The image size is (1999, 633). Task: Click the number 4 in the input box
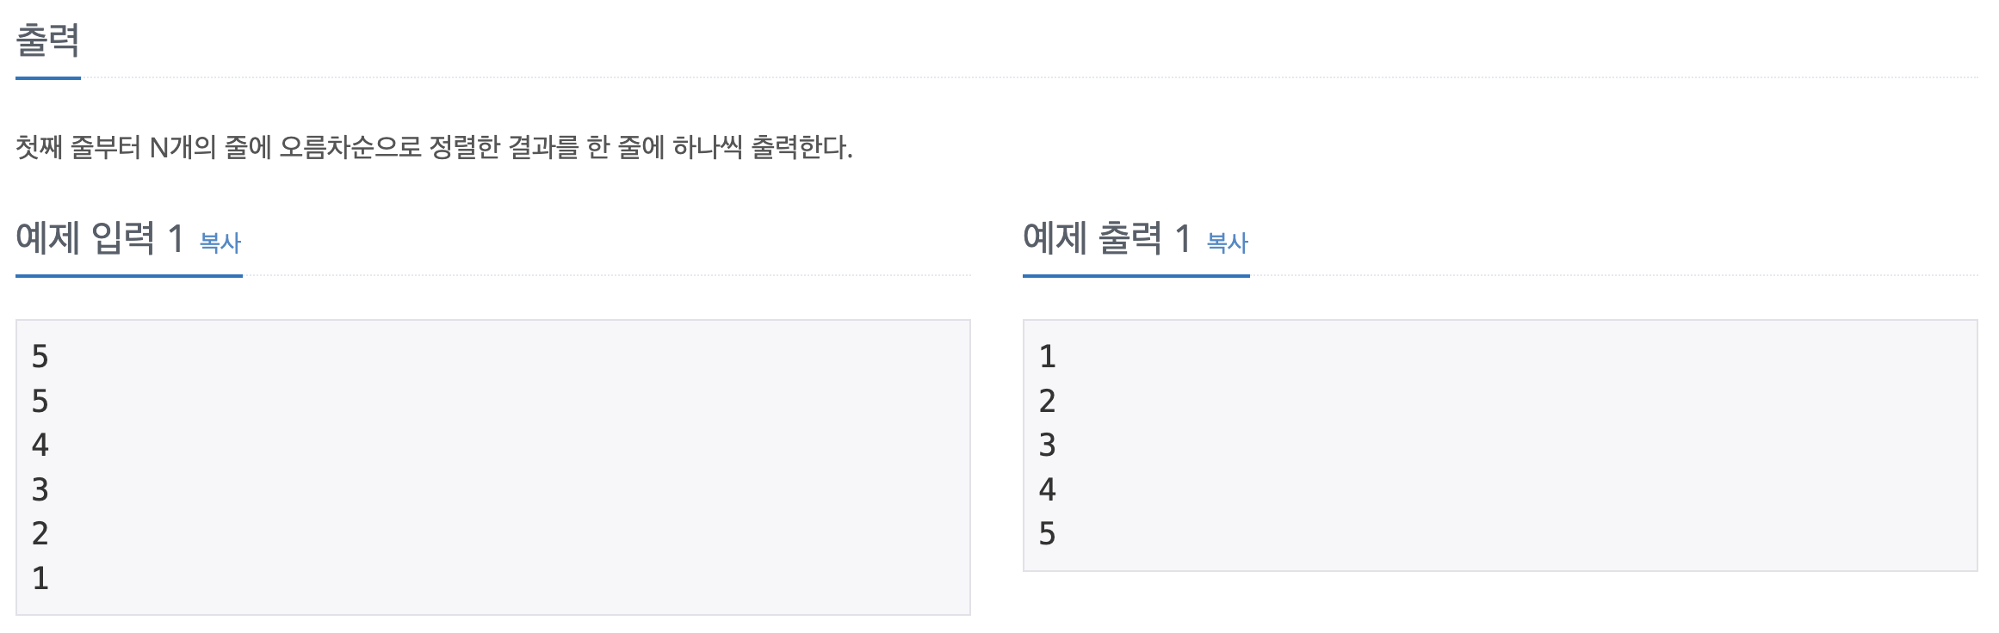click(40, 446)
